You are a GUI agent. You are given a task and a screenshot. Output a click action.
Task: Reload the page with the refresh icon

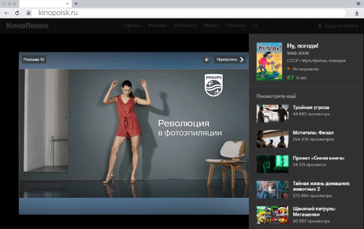point(17,13)
